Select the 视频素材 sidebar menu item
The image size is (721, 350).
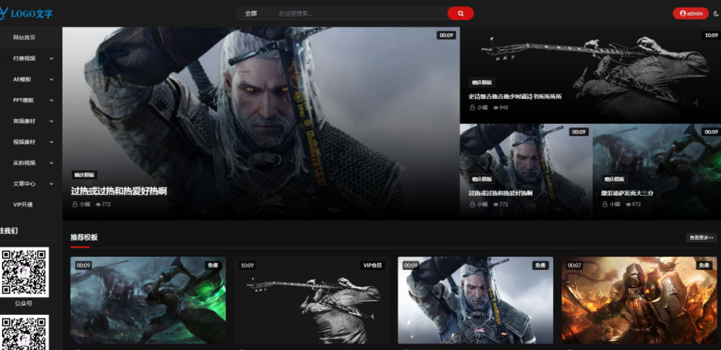tap(24, 142)
